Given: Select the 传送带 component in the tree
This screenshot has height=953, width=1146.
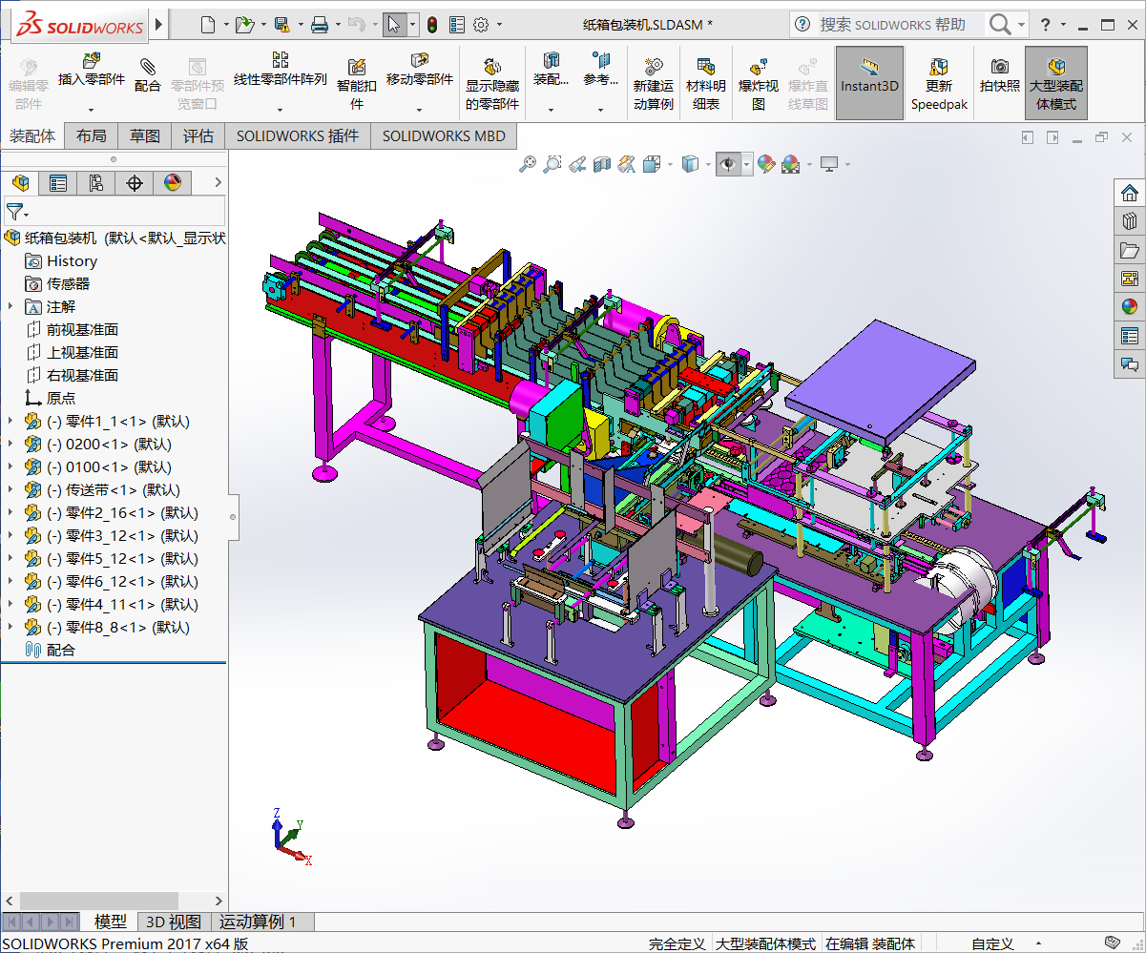Looking at the screenshot, I should coord(85,489).
